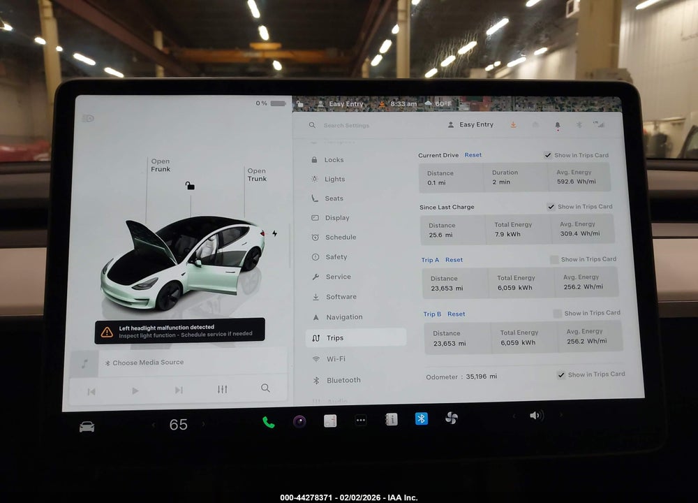Tap the lock icon in the top status bar
The image size is (698, 503).
click(300, 104)
